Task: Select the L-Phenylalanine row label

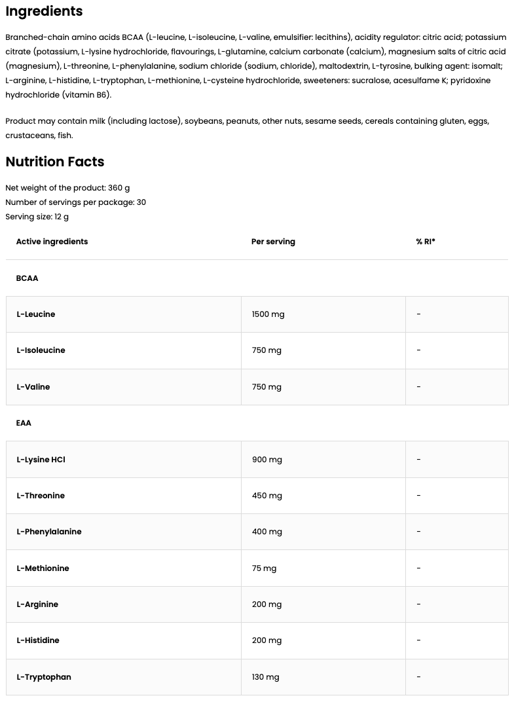Action: (x=49, y=532)
